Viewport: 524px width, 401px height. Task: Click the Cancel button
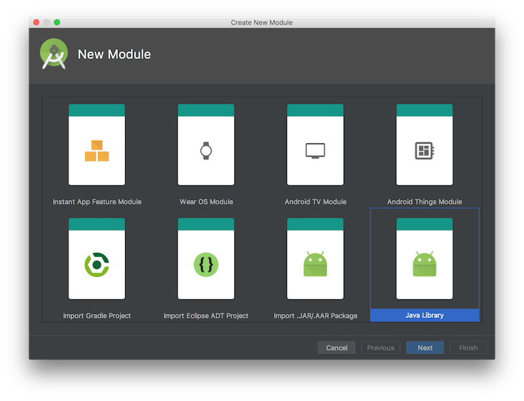pyautogui.click(x=337, y=348)
